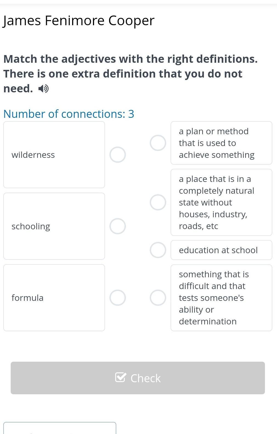Select the connector circle beside wilderness
The image size is (277, 434).
pyautogui.click(x=118, y=155)
